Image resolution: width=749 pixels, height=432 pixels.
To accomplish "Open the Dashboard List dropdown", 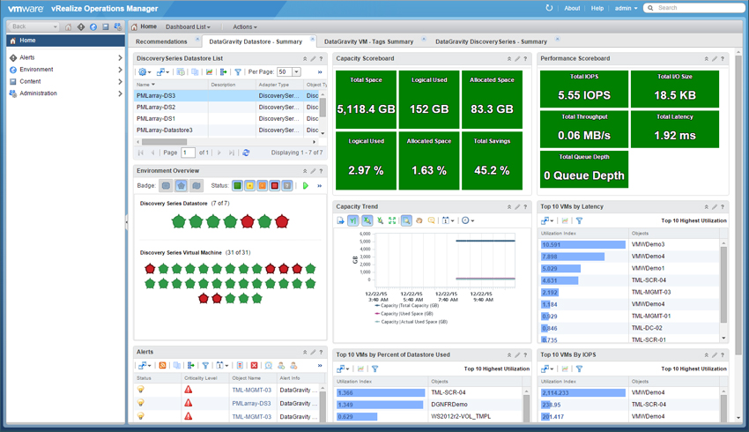I will click(x=188, y=26).
